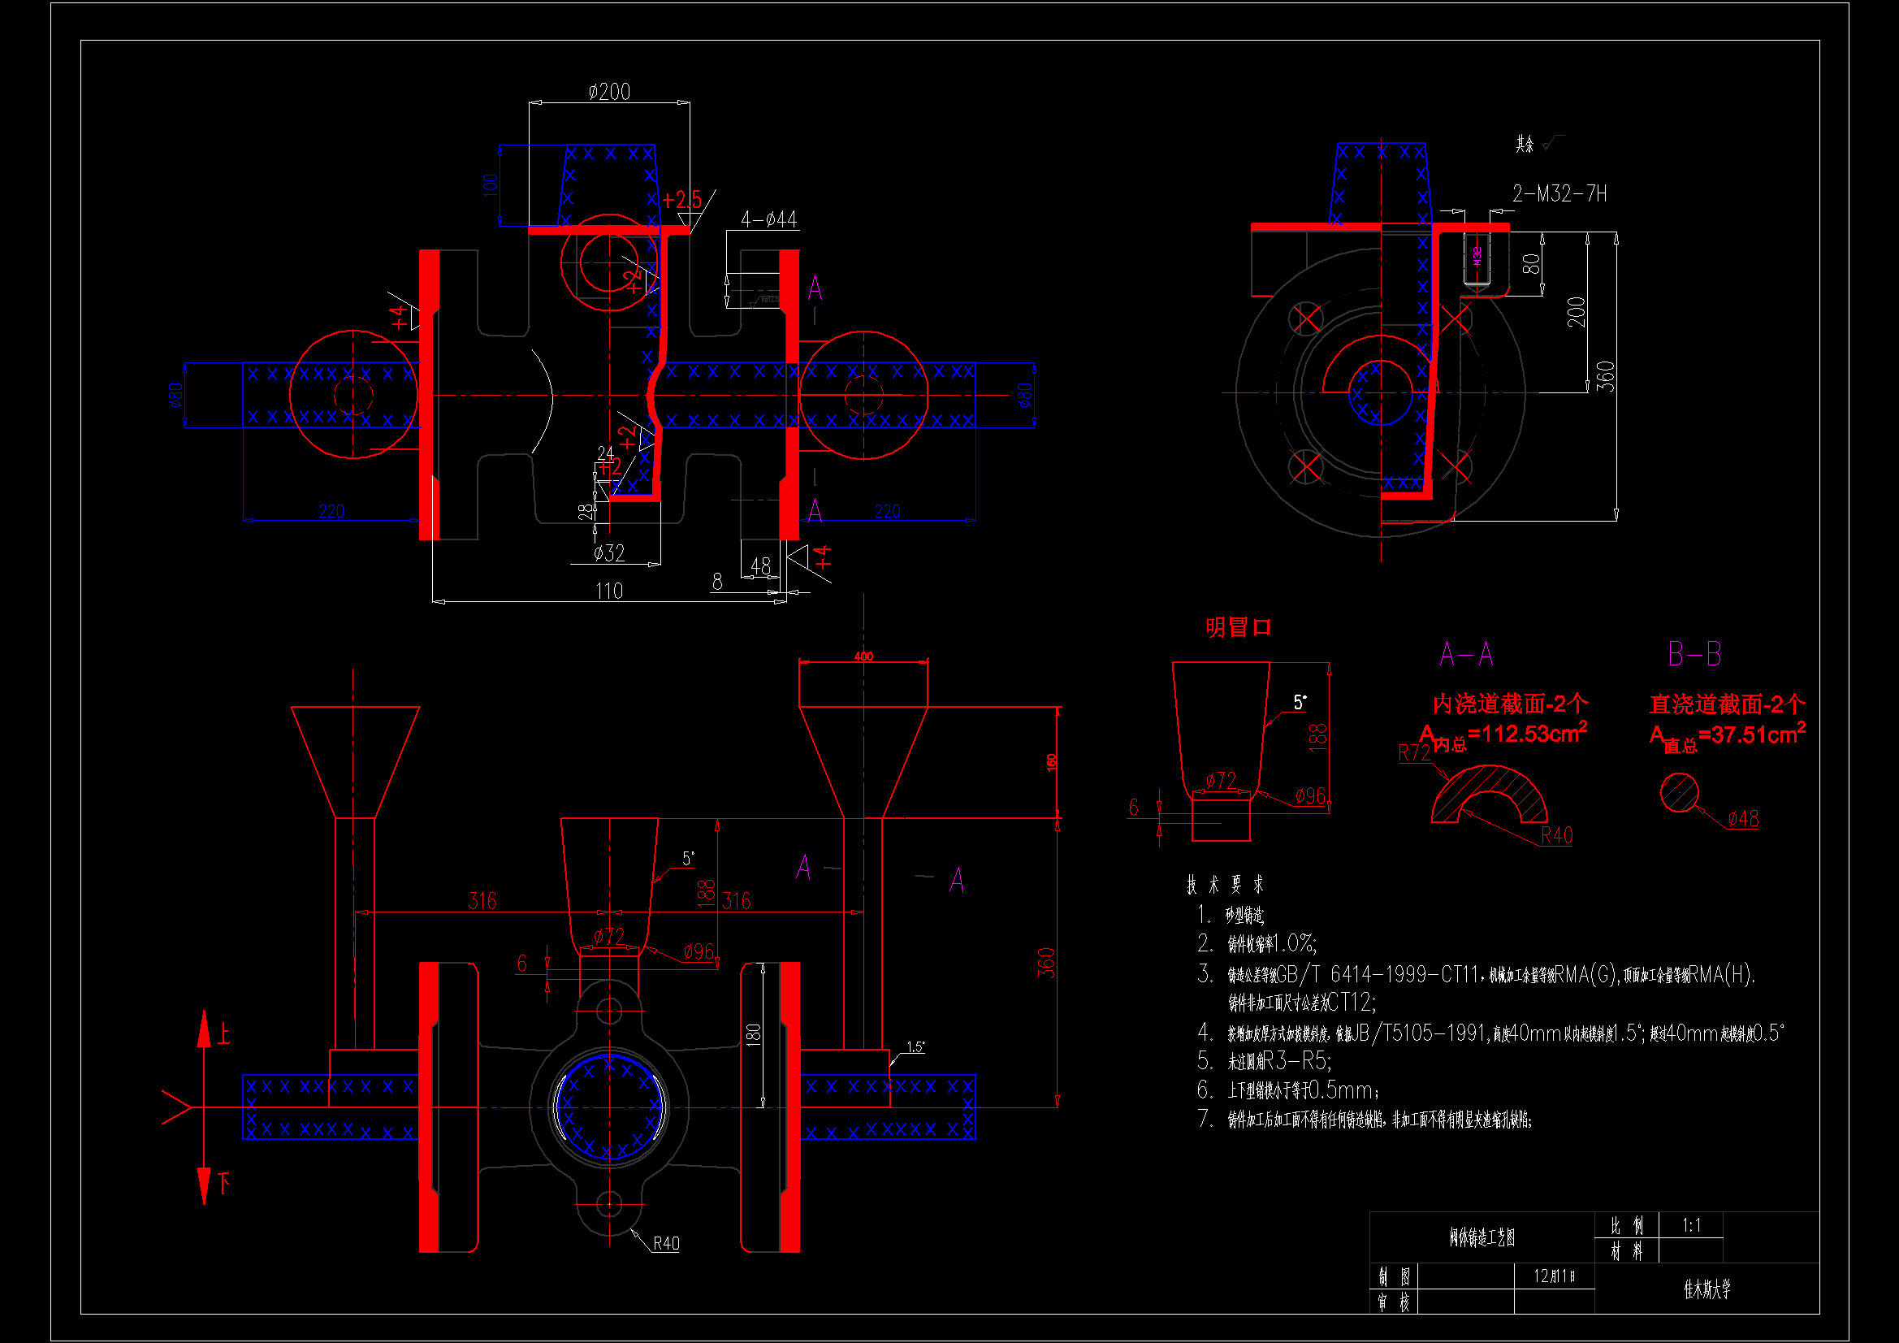Select the 12月11日 date cell
The width and height of the screenshot is (1899, 1343).
(1554, 1276)
